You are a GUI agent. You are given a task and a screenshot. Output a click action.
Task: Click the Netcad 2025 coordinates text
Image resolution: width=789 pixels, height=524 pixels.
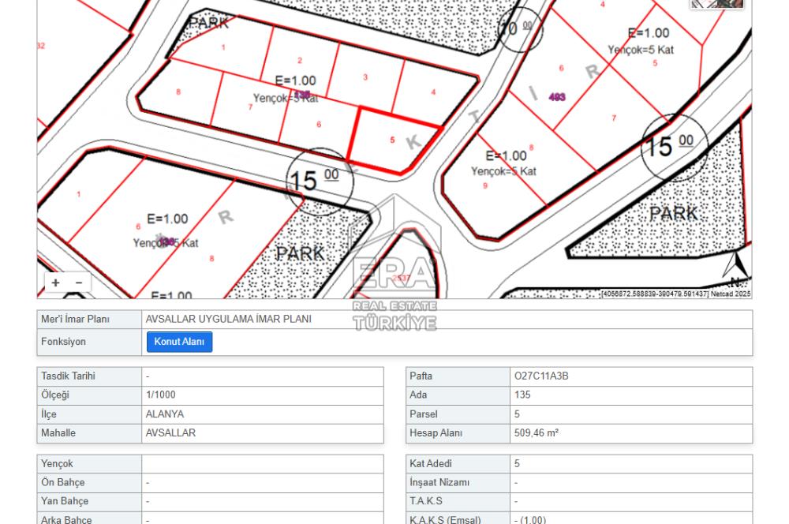[675, 294]
